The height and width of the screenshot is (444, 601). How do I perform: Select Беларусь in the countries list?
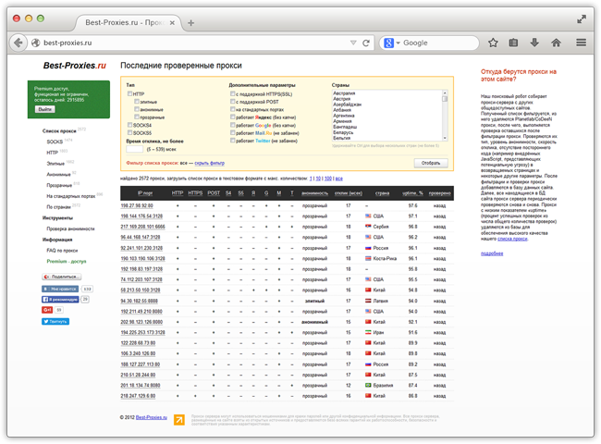pyautogui.click(x=343, y=132)
